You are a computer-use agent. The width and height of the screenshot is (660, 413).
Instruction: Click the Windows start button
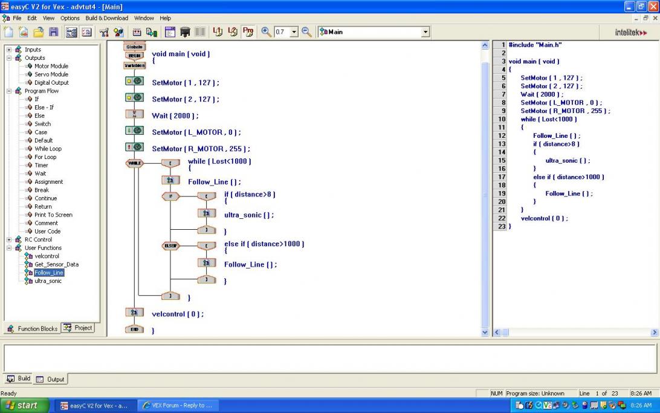click(x=25, y=405)
